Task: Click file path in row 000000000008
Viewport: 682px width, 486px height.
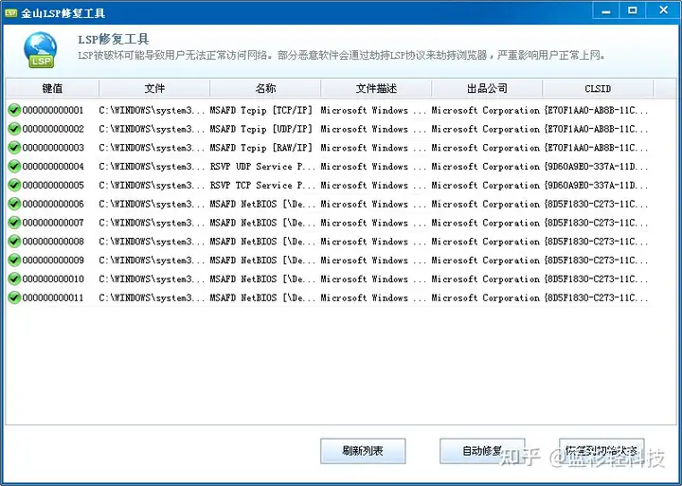Action: click(152, 241)
